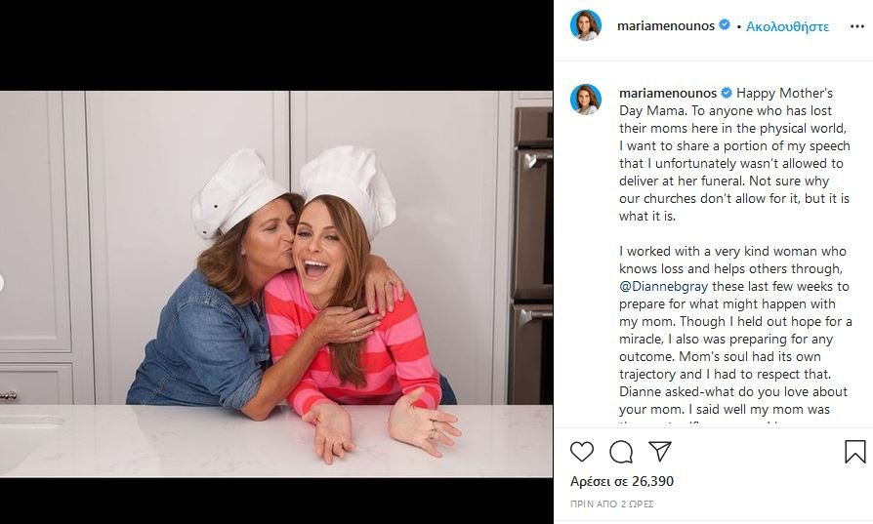Click the photo of two women in chef hats
Viewport: 873px width, 524px height.
[x=276, y=284]
